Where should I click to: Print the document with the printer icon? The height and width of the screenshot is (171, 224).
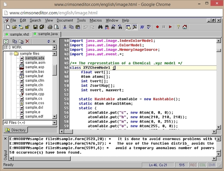(x=50, y=27)
